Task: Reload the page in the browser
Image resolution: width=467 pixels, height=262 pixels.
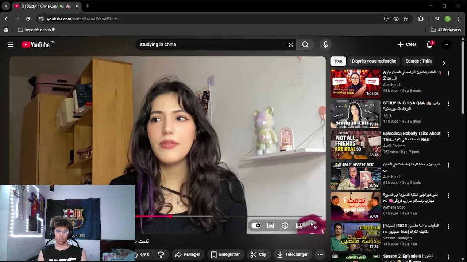Action: [x=28, y=19]
